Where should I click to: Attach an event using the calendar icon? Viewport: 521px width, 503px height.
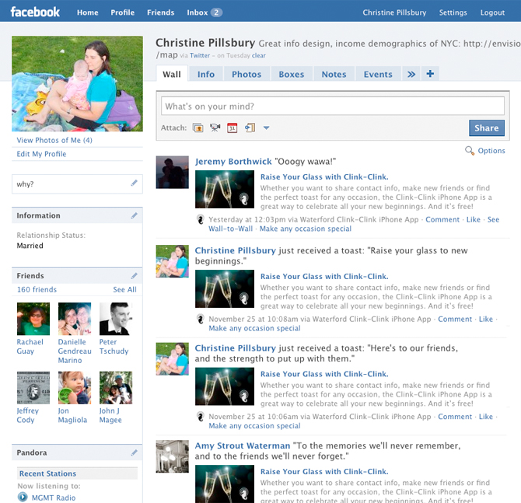coord(233,127)
